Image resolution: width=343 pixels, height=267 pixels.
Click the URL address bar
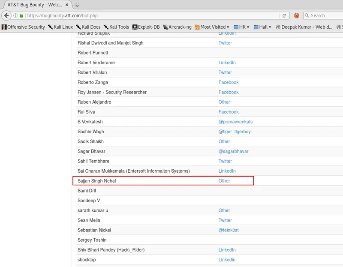pos(152,15)
